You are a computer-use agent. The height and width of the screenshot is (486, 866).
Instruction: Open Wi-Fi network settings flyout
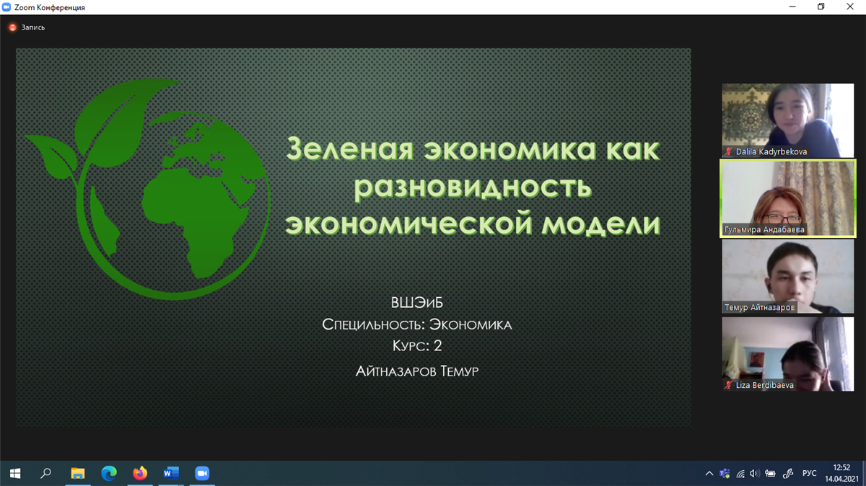(x=740, y=474)
